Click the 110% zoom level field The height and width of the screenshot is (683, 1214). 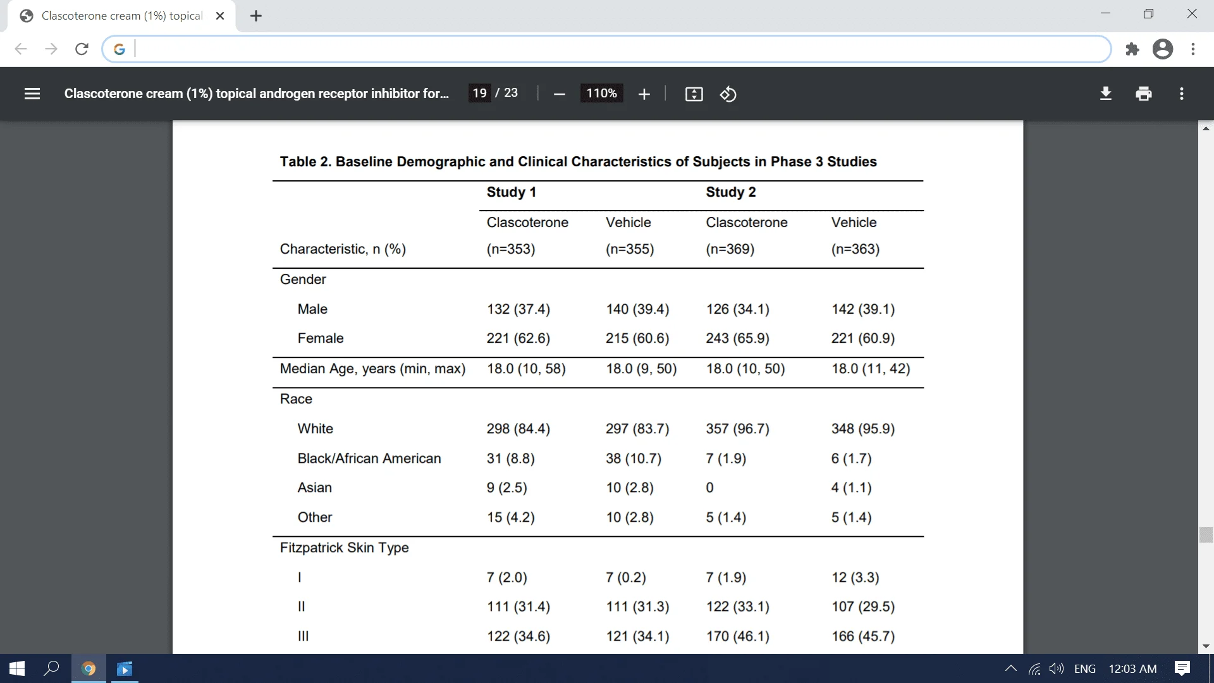[601, 94]
